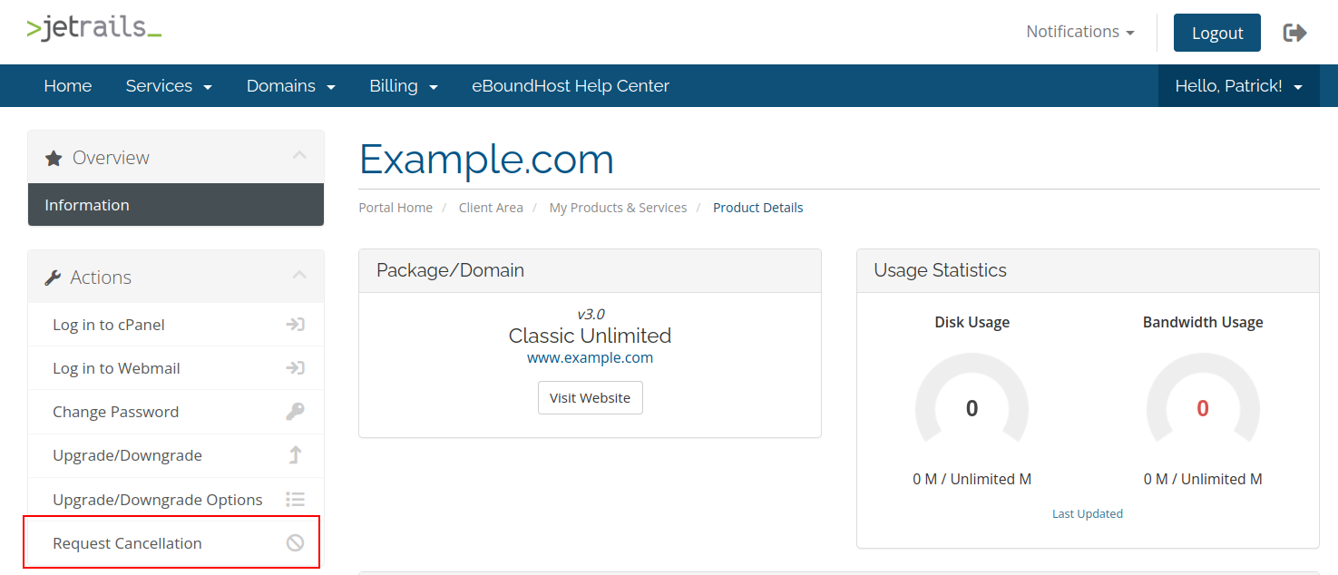Click My Products & Services breadcrumb
Image resolution: width=1338 pixels, height=575 pixels.
click(618, 208)
